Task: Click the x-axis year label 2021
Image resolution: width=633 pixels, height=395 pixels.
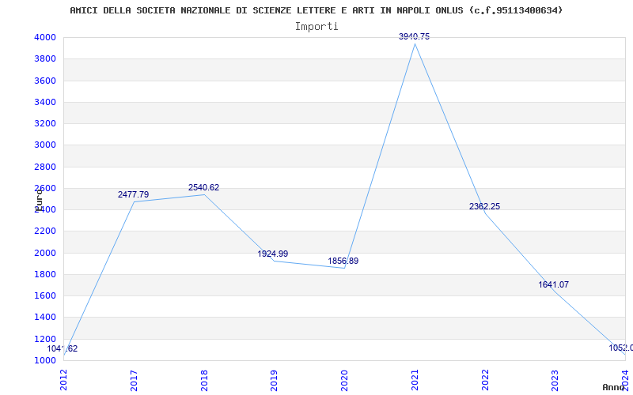Action: tap(415, 381)
